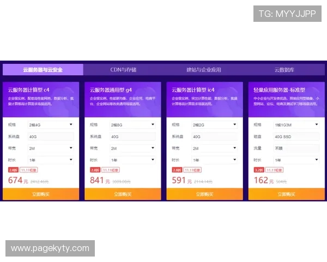Click the 云服务器计算型 ic4 card title
The height and width of the screenshot is (262, 327).
click(193, 90)
